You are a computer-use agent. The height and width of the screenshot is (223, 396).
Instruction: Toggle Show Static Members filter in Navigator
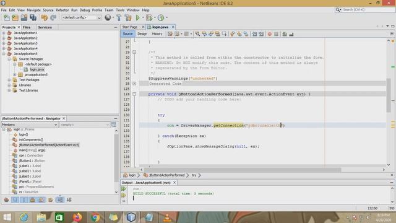coord(24,199)
